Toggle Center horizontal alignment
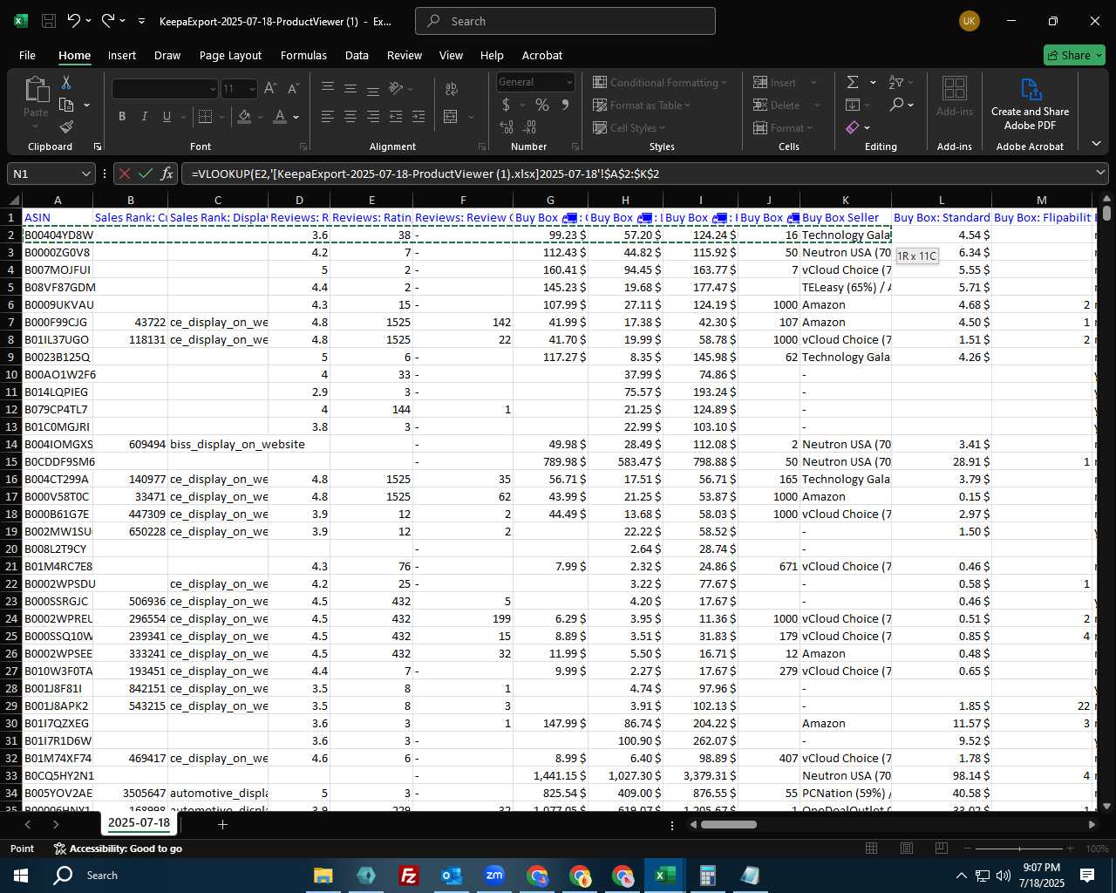 coord(350,116)
